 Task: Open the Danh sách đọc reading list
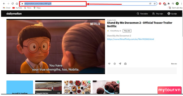click(x=176, y=8)
